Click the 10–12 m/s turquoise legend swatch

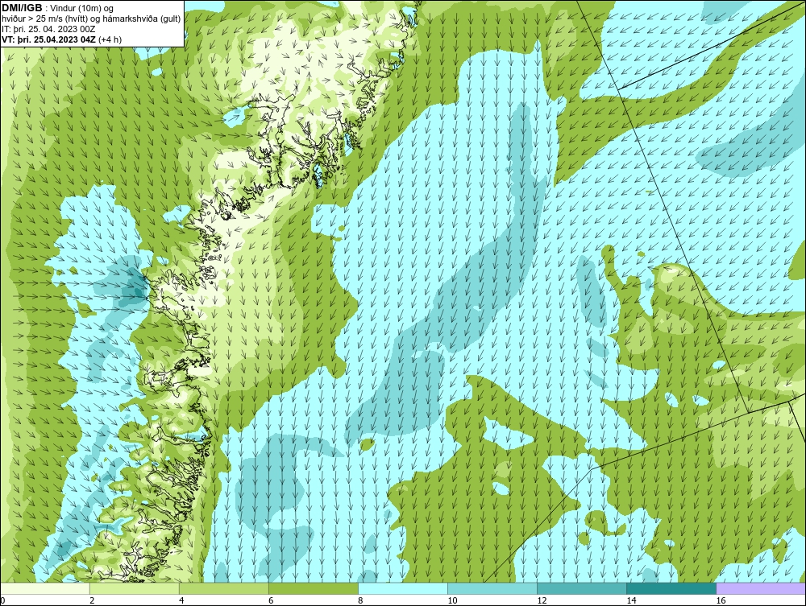pos(492,588)
